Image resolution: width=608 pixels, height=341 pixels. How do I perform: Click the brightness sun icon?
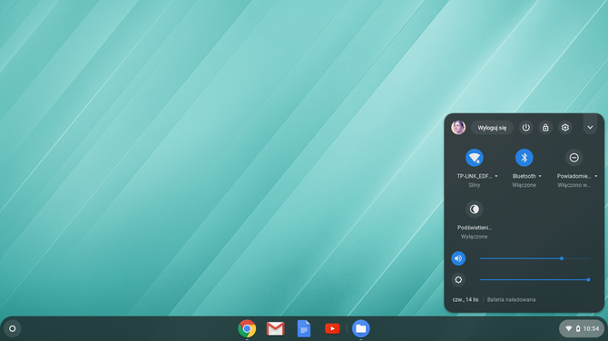tap(458, 279)
